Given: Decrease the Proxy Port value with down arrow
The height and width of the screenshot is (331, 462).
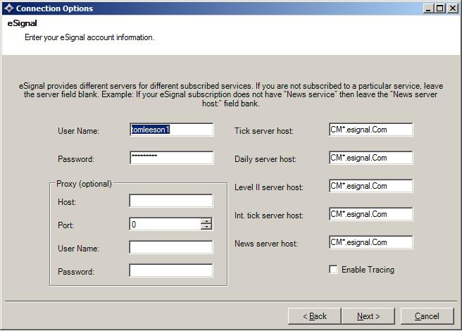Looking at the screenshot, I should 206,227.
